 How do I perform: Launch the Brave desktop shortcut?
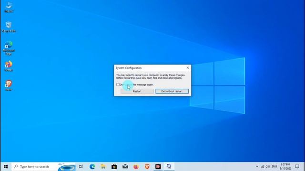[x=9, y=85]
